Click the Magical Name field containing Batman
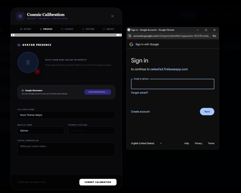Screen dimensions: 241x193 pyautogui.click(x=41, y=131)
